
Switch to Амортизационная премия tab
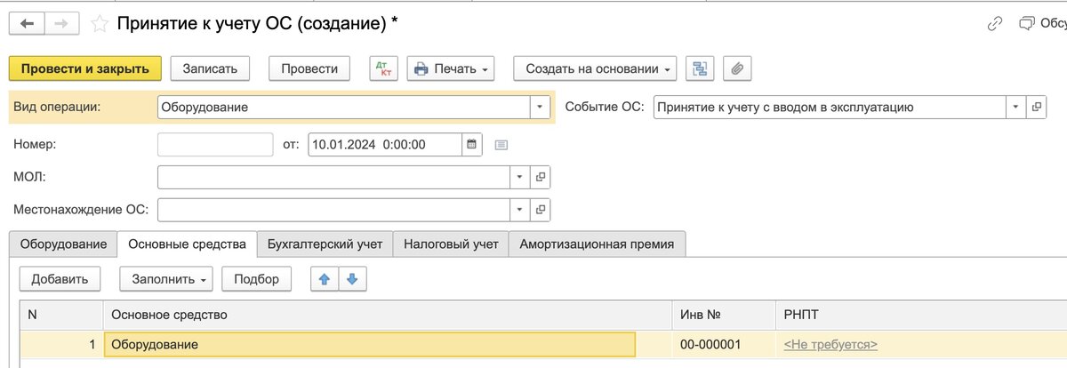click(x=597, y=244)
